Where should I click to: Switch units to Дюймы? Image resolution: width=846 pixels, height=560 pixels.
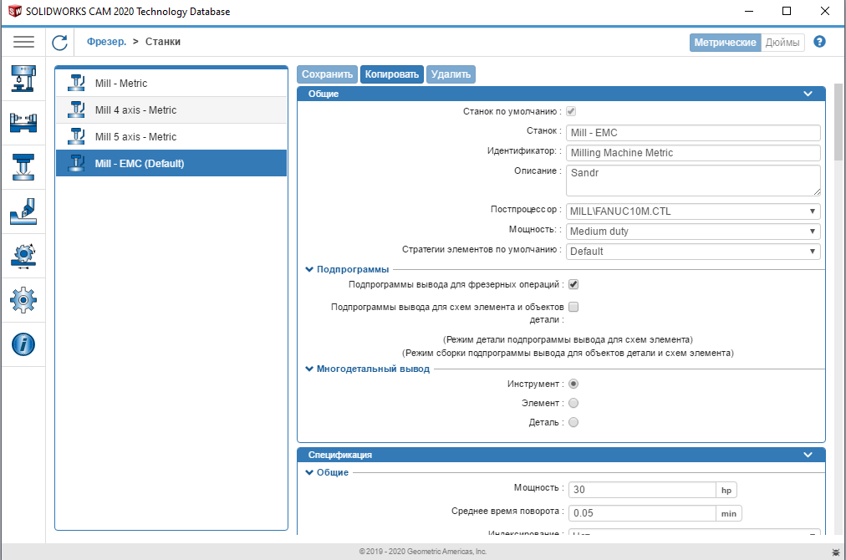click(782, 42)
